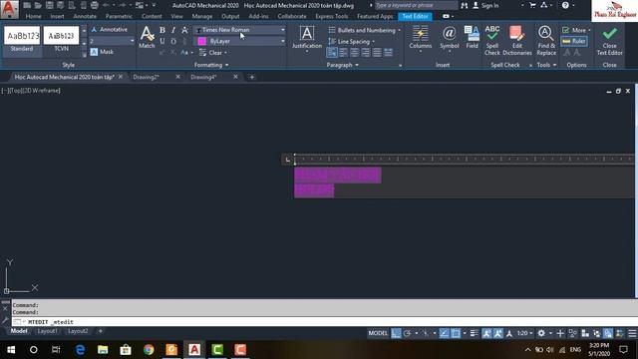
Task: Open the Express Tools tab
Action: (x=332, y=16)
